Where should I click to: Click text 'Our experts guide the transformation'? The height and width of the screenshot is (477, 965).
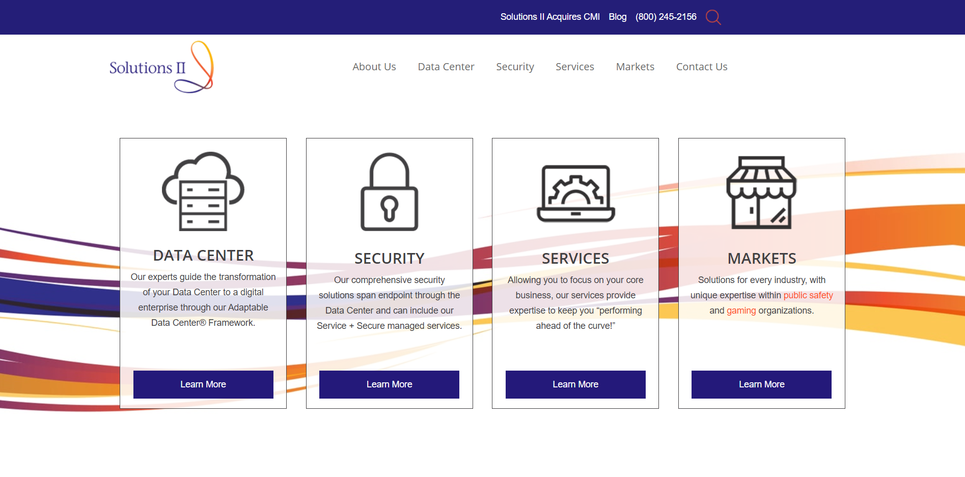point(203,277)
